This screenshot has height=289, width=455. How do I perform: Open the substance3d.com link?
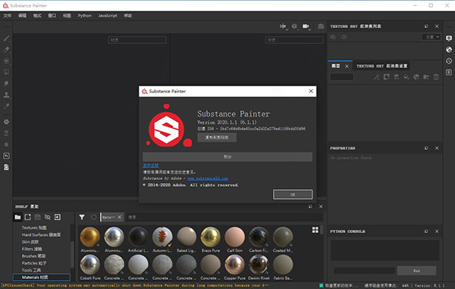click(208, 179)
